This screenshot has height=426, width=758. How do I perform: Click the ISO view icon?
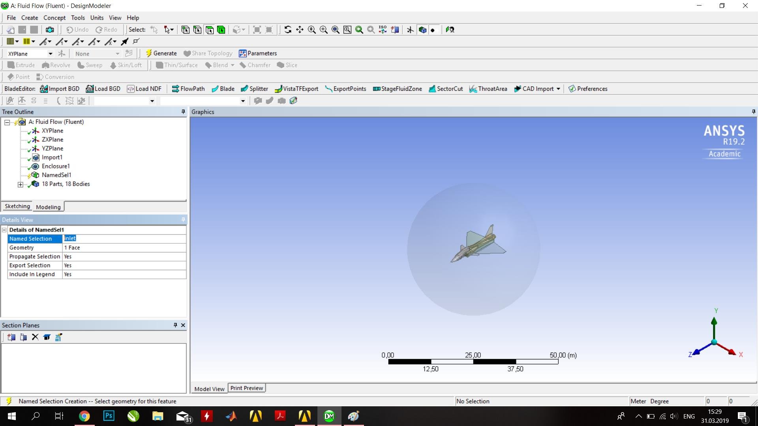(383, 30)
